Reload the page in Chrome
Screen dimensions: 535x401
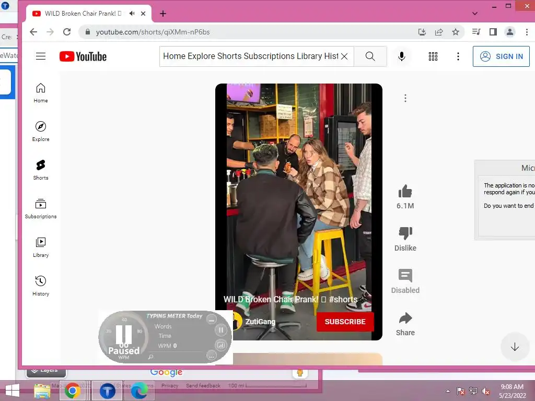pyautogui.click(x=67, y=32)
